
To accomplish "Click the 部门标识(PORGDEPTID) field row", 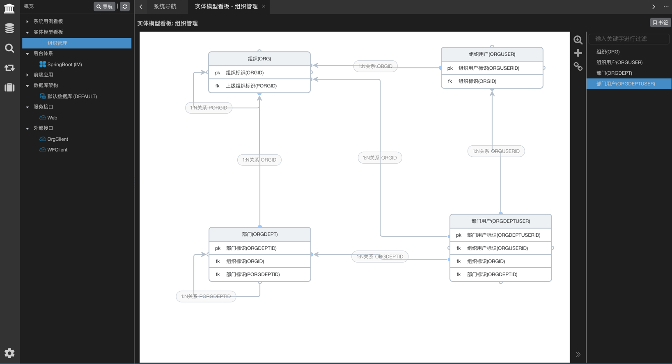I will click(x=260, y=275).
